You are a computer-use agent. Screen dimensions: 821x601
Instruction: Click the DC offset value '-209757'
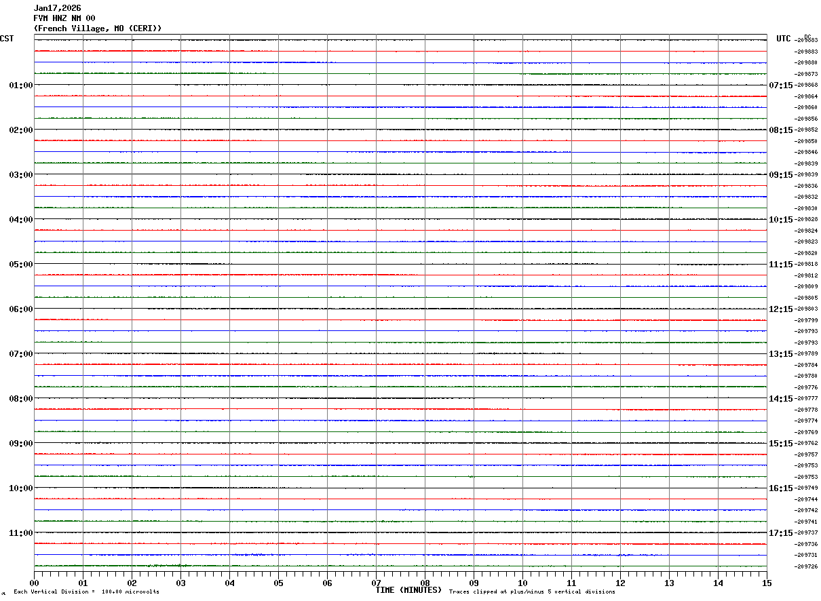[x=807, y=454]
